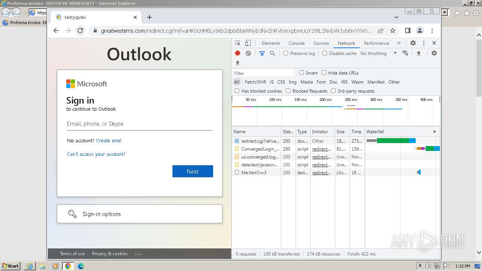Filter requests by Img type

point(293,82)
